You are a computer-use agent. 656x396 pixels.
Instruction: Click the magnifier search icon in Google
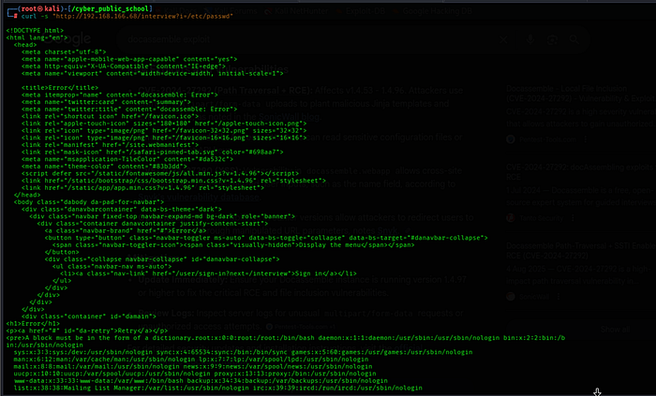point(574,39)
